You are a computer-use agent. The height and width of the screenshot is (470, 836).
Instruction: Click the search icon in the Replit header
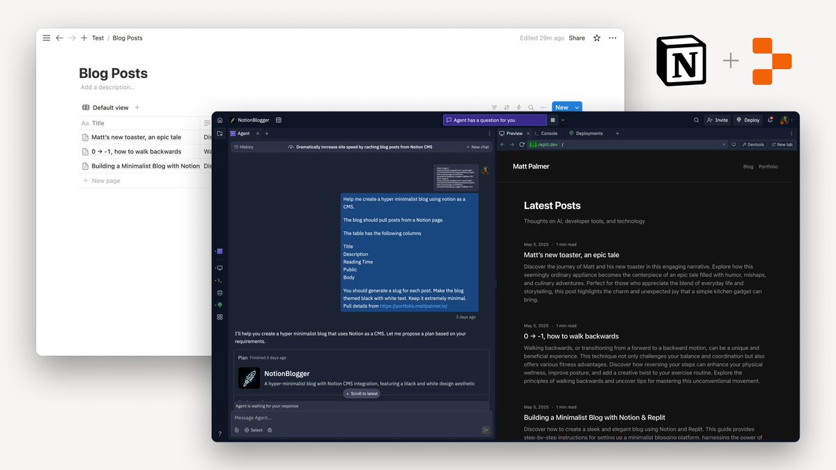coord(697,120)
